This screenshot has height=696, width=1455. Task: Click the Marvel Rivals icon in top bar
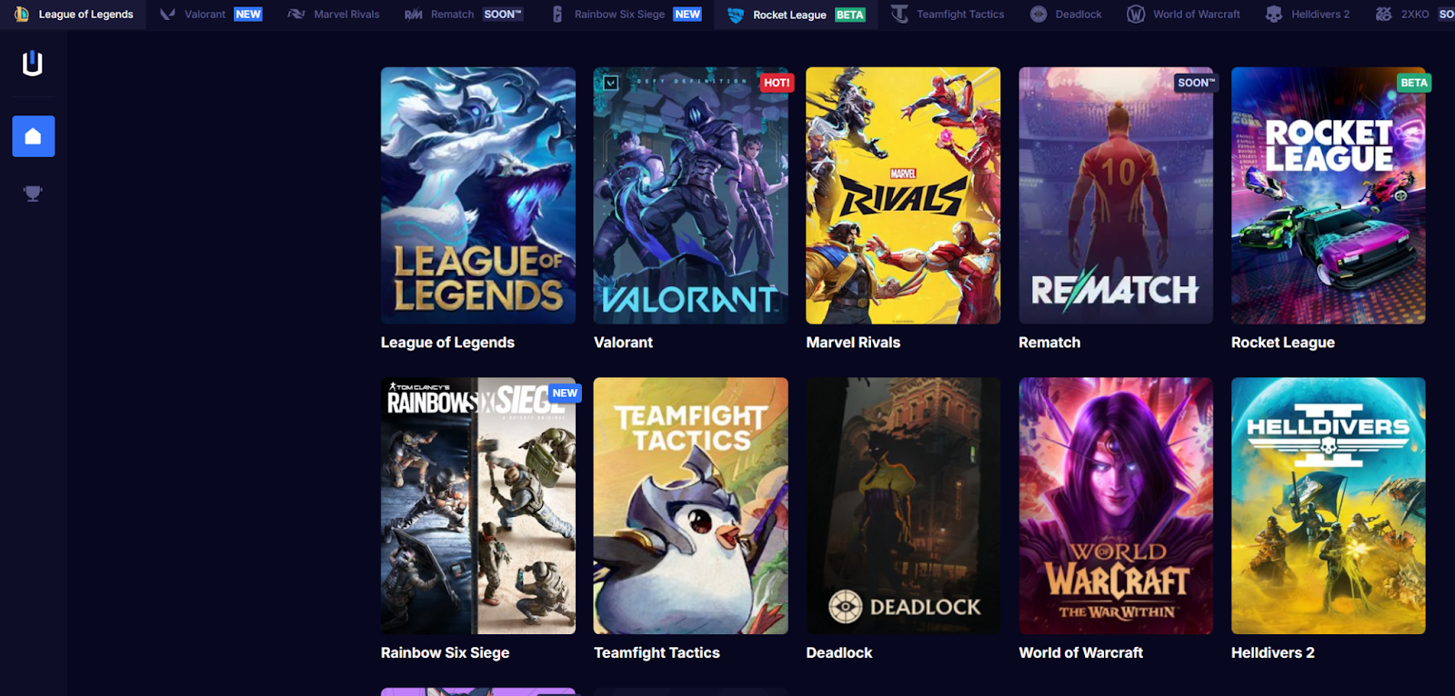(x=296, y=14)
